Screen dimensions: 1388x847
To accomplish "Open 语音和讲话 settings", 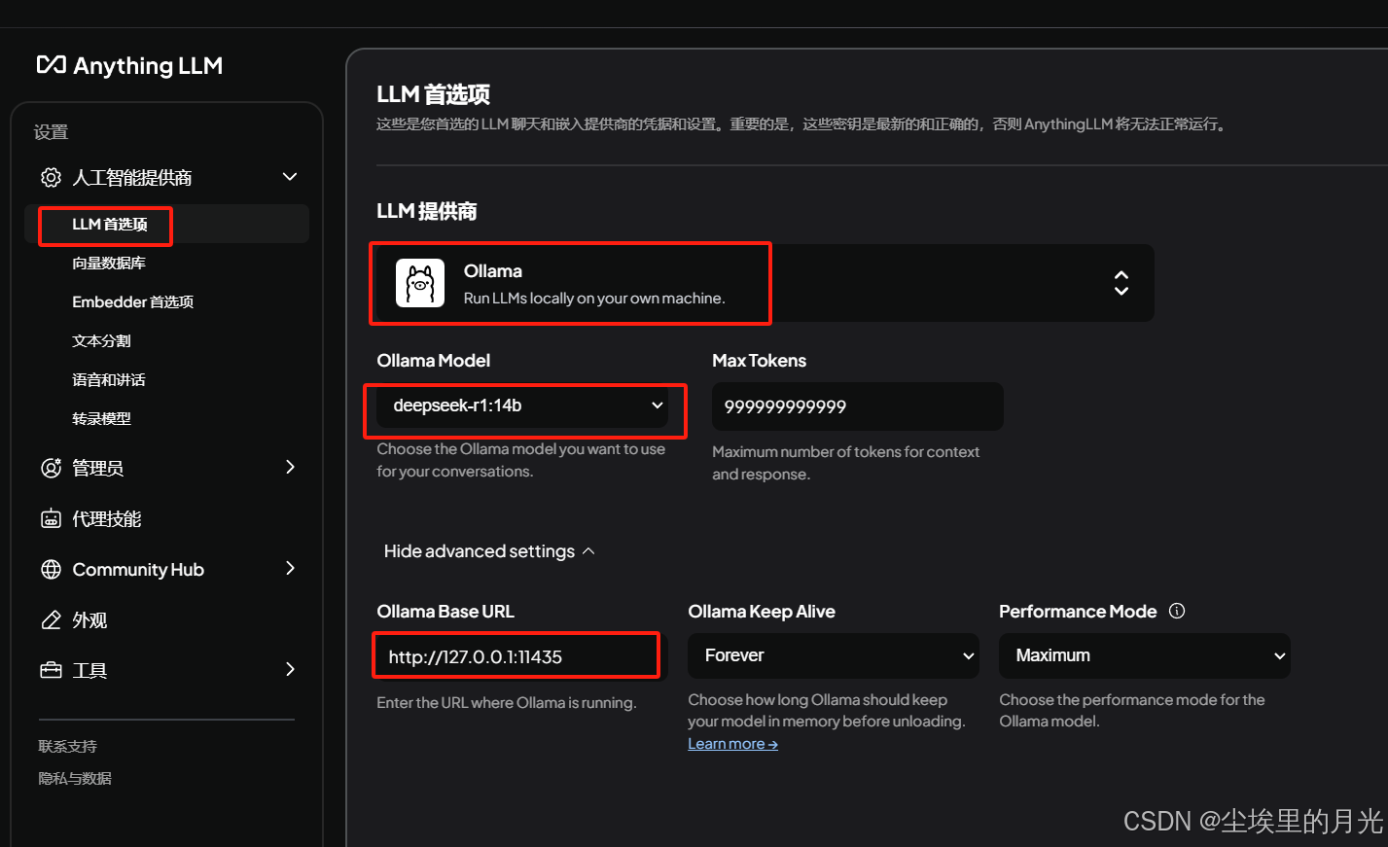I will 109,379.
